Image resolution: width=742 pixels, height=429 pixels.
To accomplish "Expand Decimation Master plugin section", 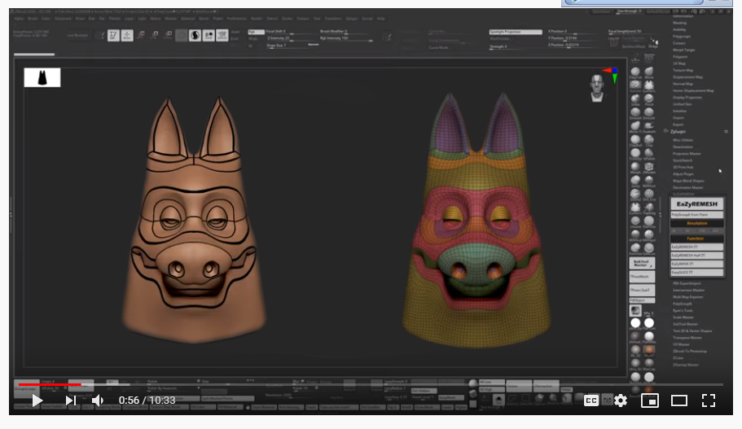I will coord(688,188).
